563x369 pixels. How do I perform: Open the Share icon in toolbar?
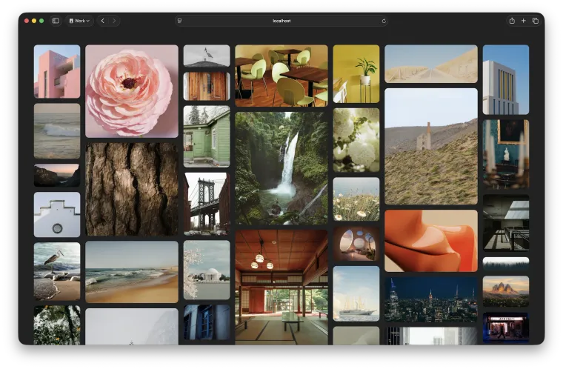tap(511, 21)
